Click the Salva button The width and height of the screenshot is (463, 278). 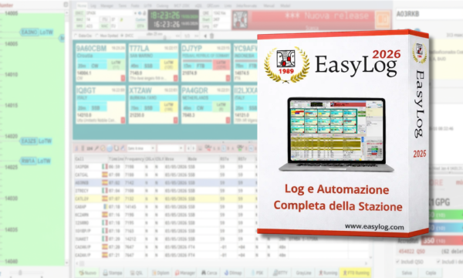click(x=407, y=273)
